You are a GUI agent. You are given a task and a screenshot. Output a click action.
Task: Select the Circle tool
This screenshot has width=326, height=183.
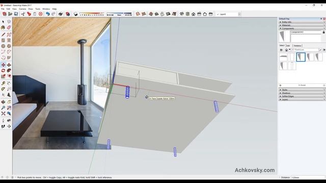pyautogui.click(x=3, y=46)
